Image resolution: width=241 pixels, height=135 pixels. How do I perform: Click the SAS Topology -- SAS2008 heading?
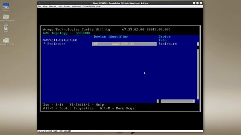pyautogui.click(x=66, y=33)
